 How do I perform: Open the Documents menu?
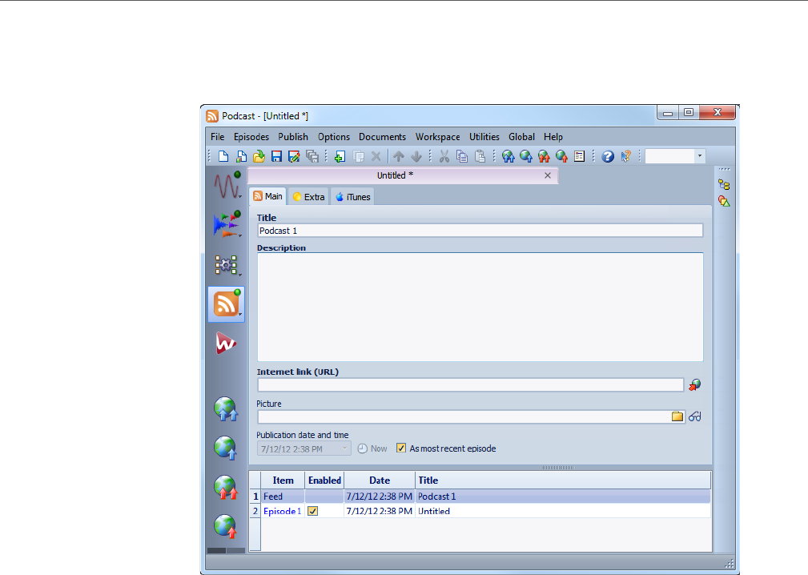tap(382, 136)
